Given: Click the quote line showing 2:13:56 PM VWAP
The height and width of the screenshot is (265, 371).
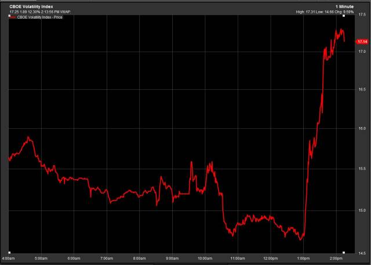Looking at the screenshot, I should pos(40,12).
